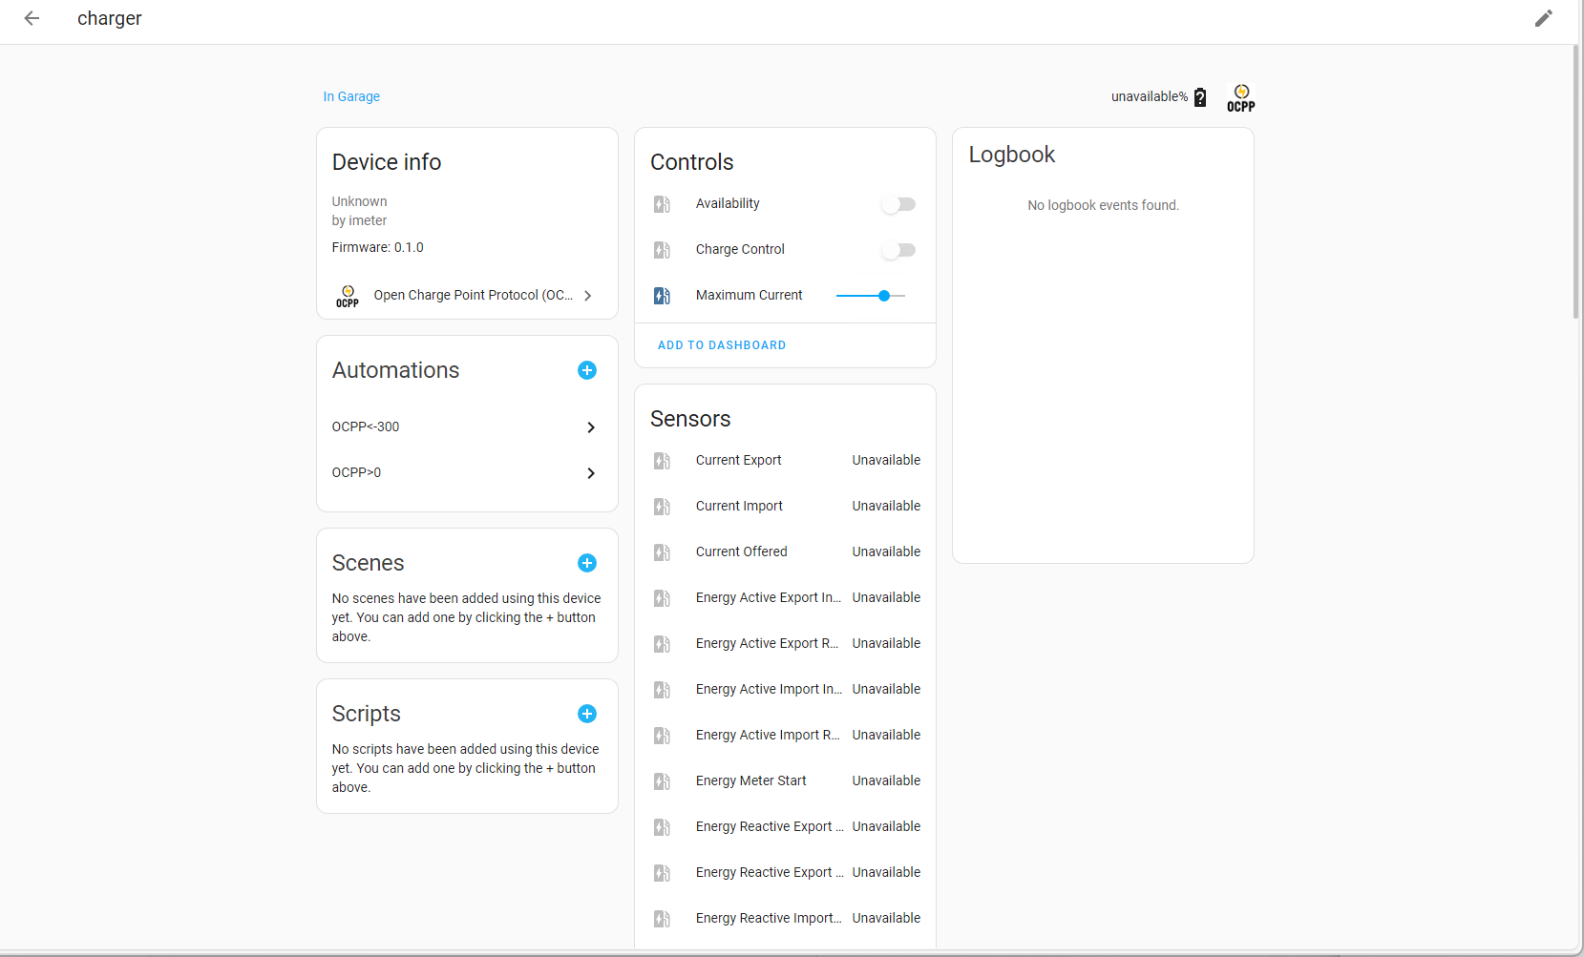The height and width of the screenshot is (957, 1584).
Task: Click the OCPP logo in header
Action: click(1240, 97)
